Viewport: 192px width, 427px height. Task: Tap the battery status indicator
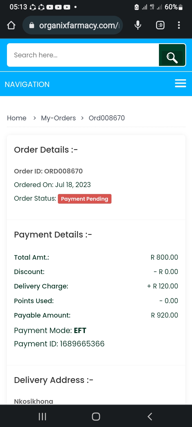(x=181, y=7)
